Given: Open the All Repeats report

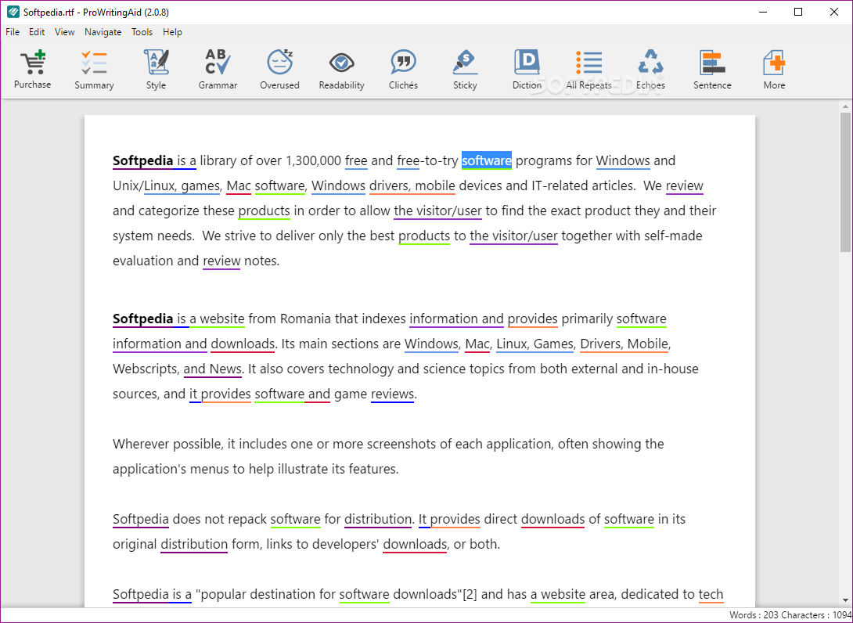Looking at the screenshot, I should coord(588,69).
